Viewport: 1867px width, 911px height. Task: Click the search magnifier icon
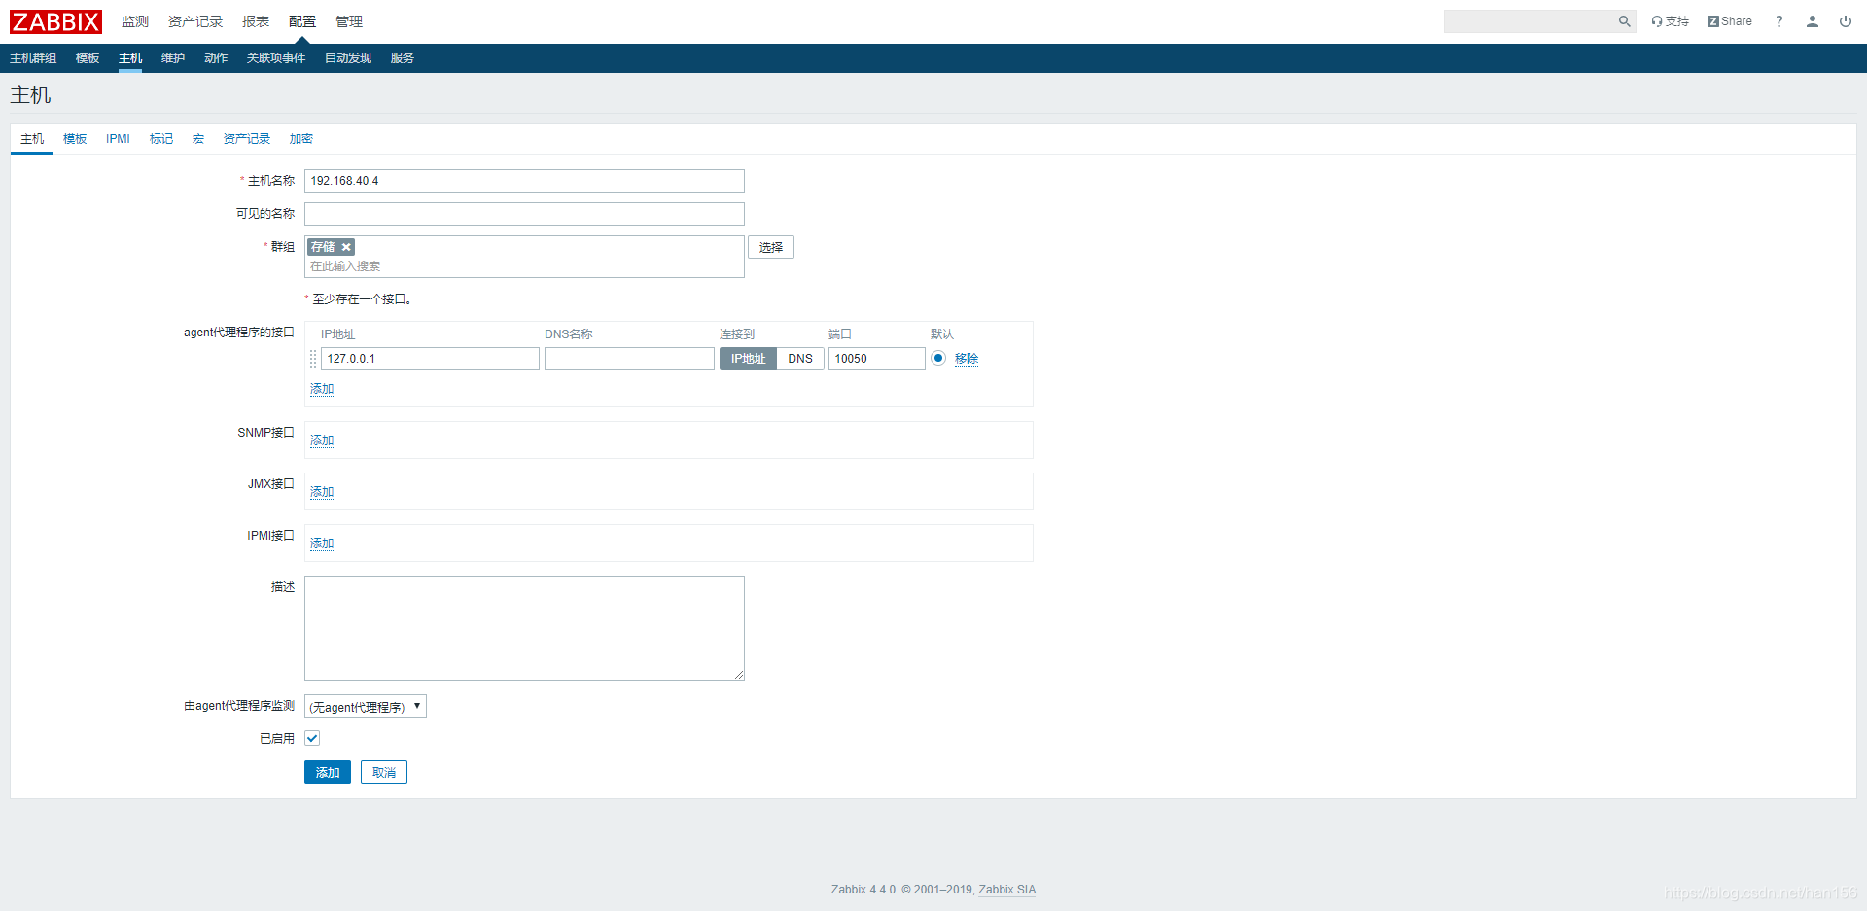[1624, 21]
